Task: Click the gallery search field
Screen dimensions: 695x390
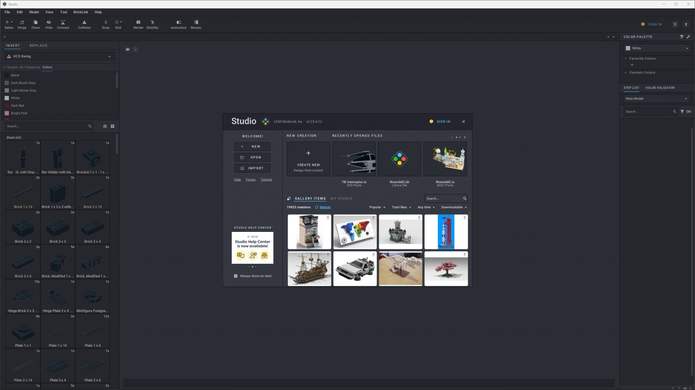Action: pyautogui.click(x=443, y=198)
